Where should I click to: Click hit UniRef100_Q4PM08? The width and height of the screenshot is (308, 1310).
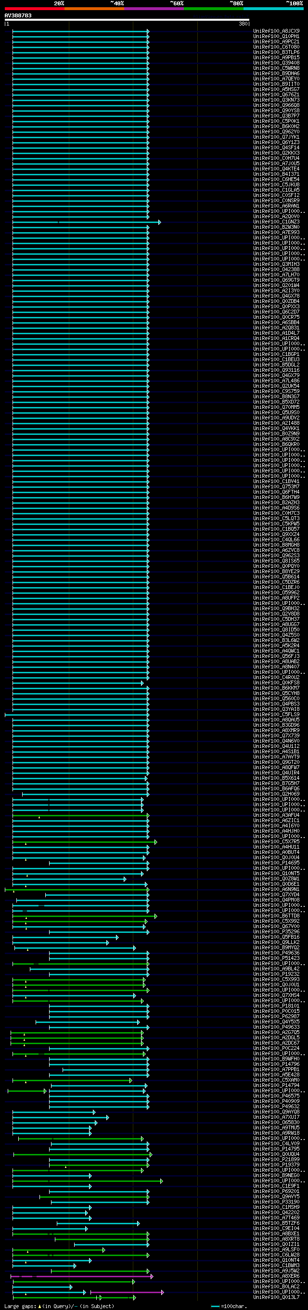point(277,900)
